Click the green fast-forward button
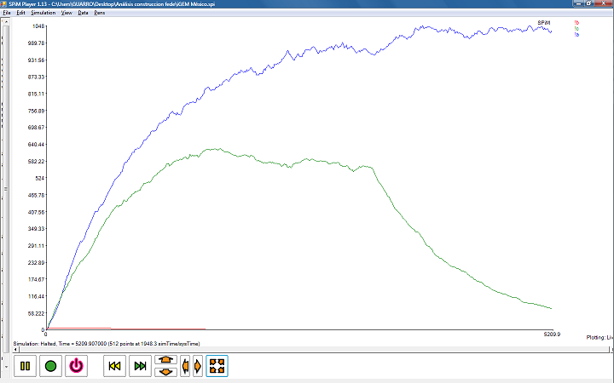 (140, 366)
